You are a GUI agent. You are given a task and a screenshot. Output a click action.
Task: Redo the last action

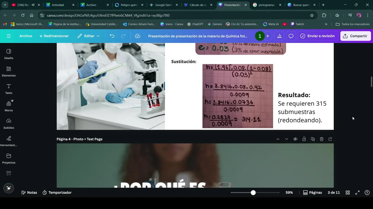123,36
